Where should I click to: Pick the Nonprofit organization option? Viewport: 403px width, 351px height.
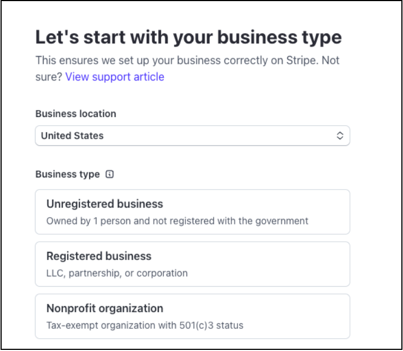click(192, 316)
